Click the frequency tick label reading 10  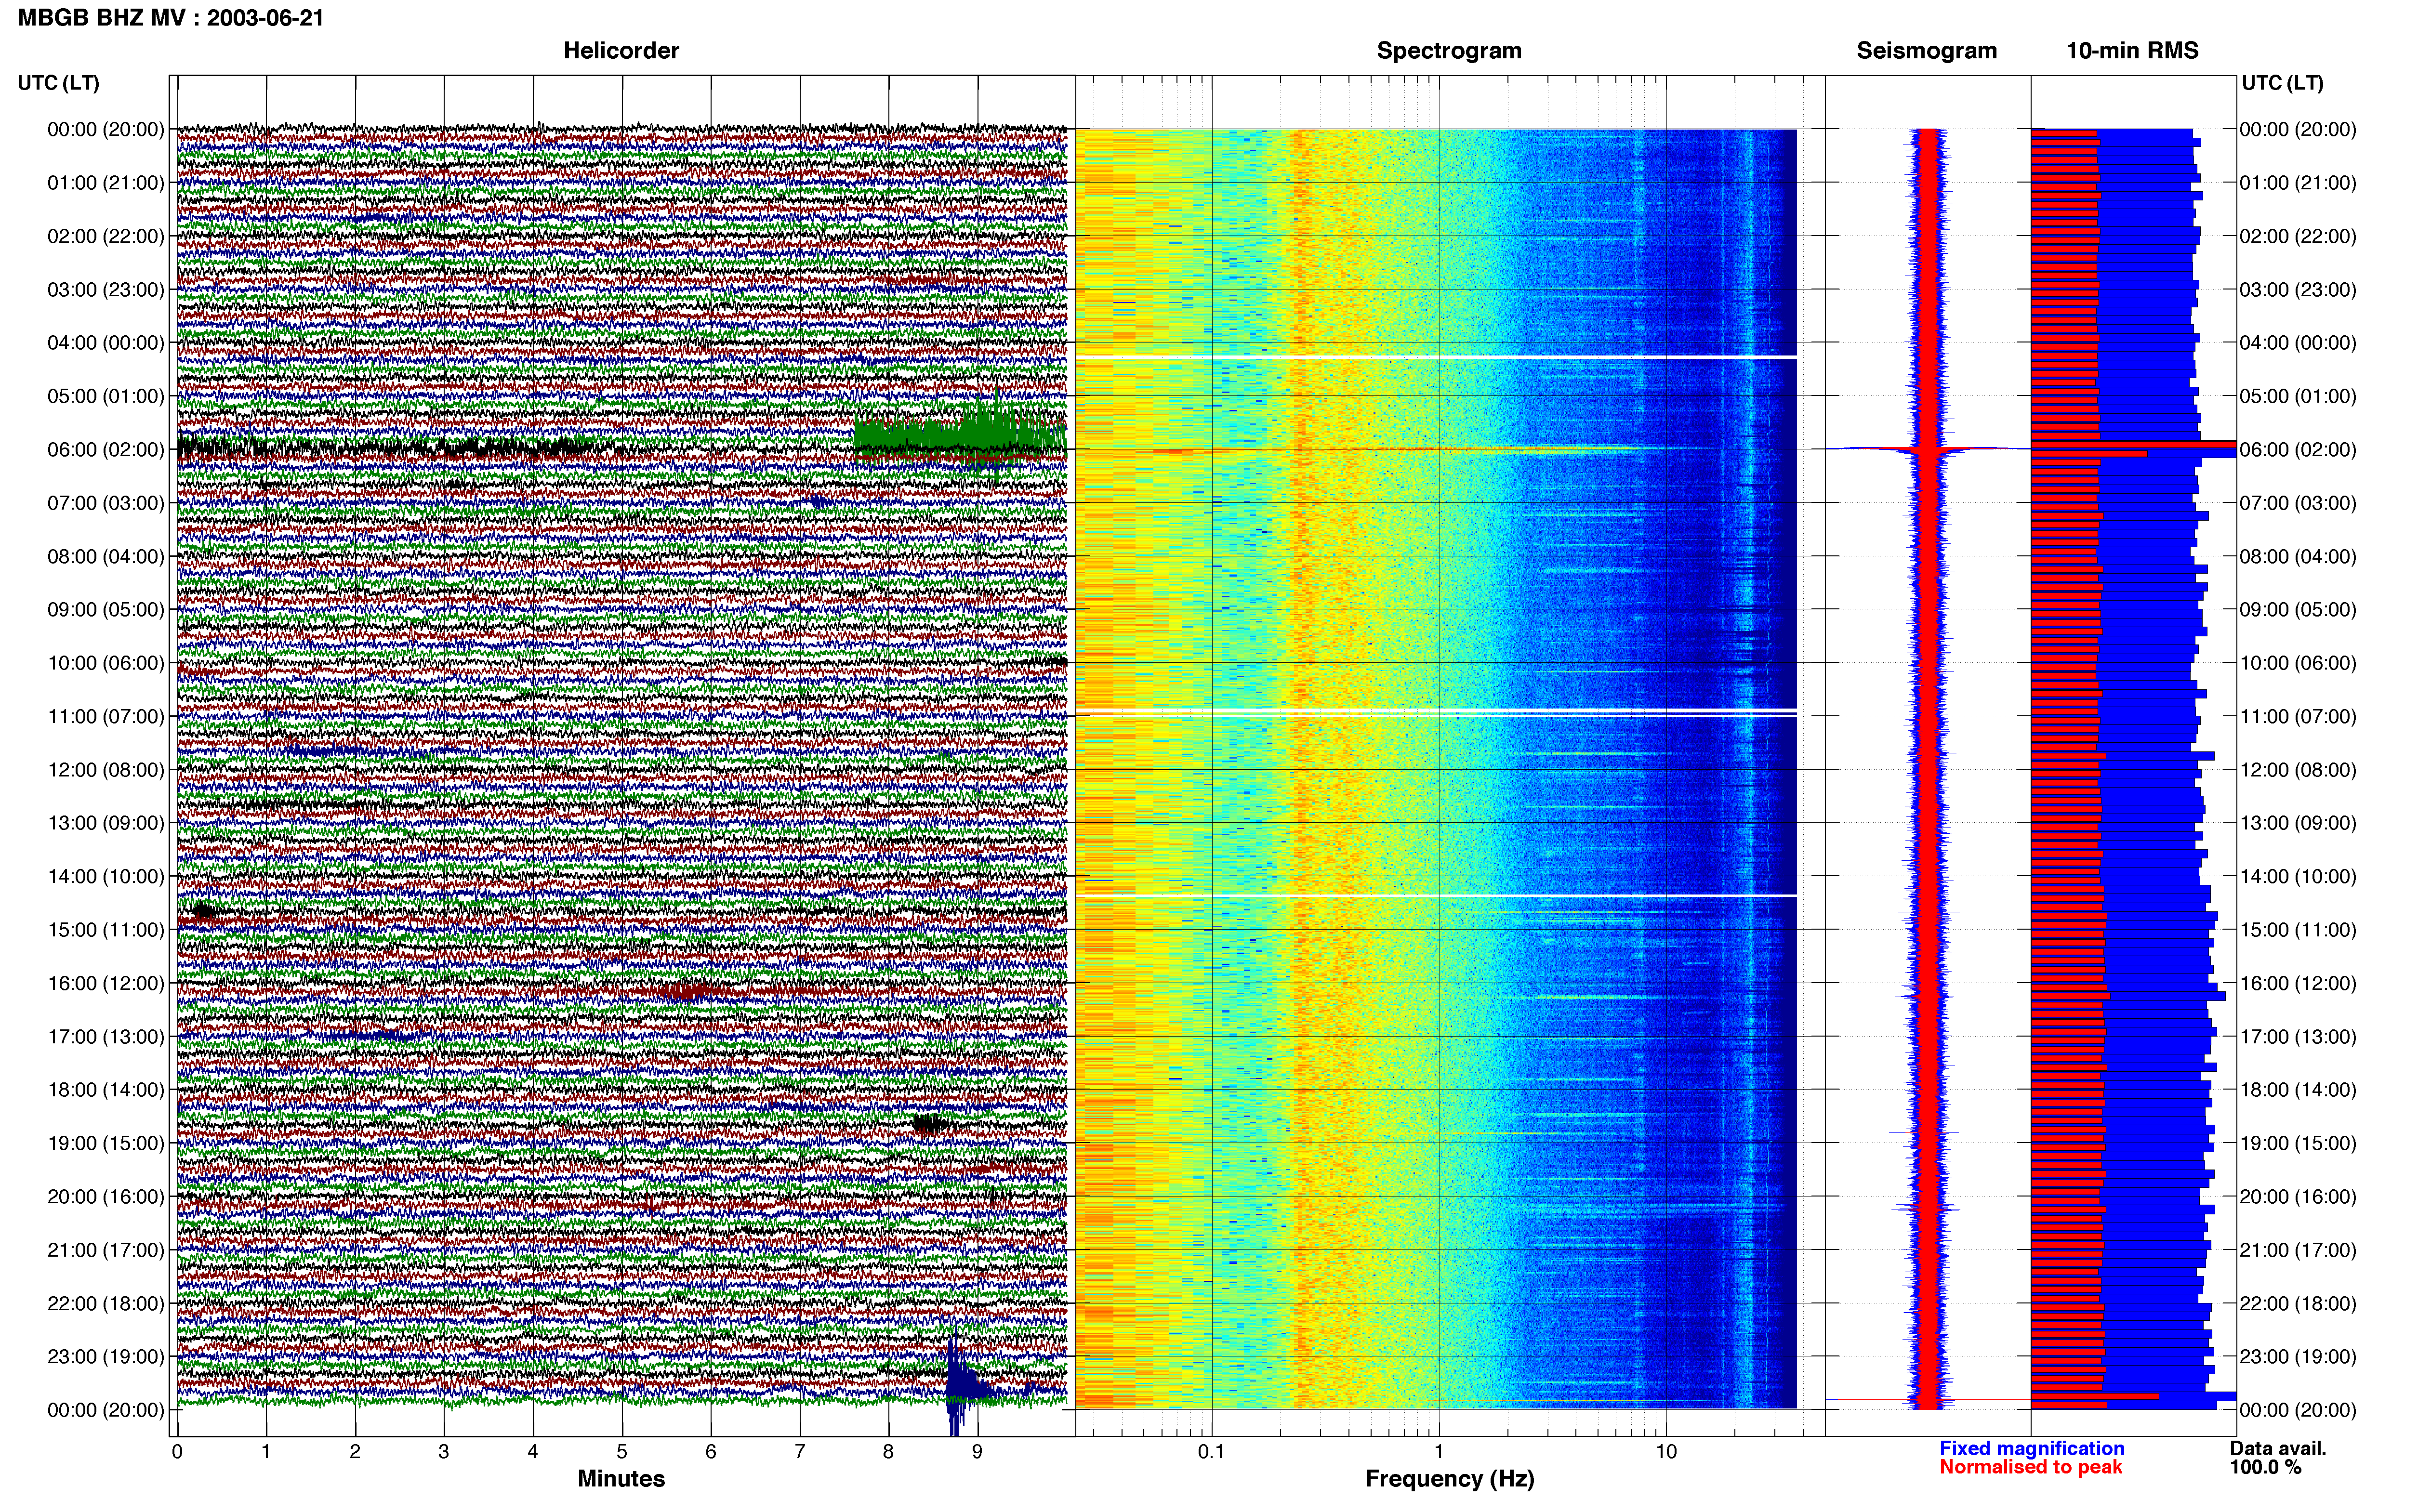coord(1666,1452)
